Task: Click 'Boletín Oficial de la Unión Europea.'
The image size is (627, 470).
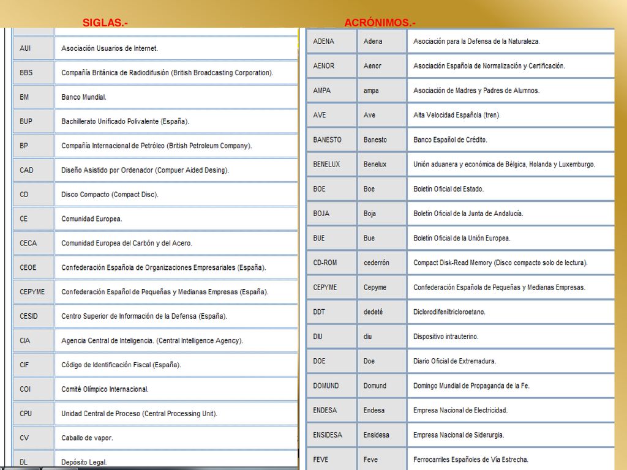Action: pyautogui.click(x=462, y=238)
